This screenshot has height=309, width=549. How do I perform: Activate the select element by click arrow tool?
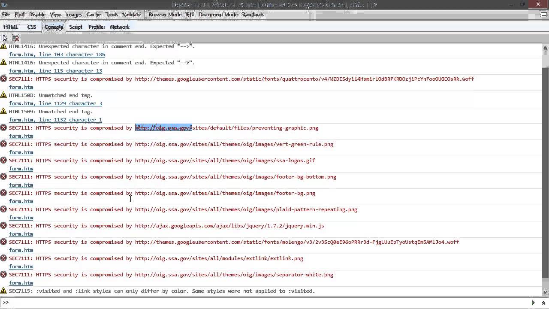point(5,38)
